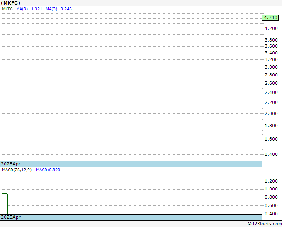Viewport: 282px width, 227px height.
Task: Click the 0.400 MACD axis label
Action: point(271,214)
